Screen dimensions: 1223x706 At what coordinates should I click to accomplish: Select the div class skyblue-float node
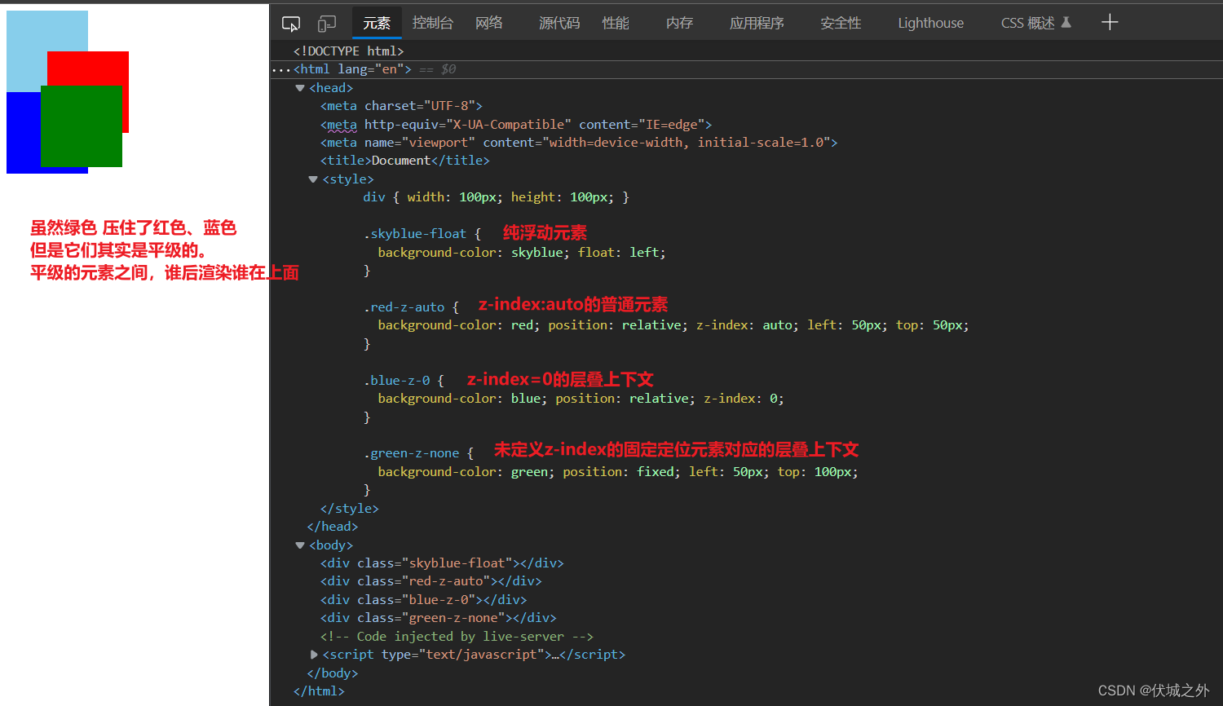point(442,563)
